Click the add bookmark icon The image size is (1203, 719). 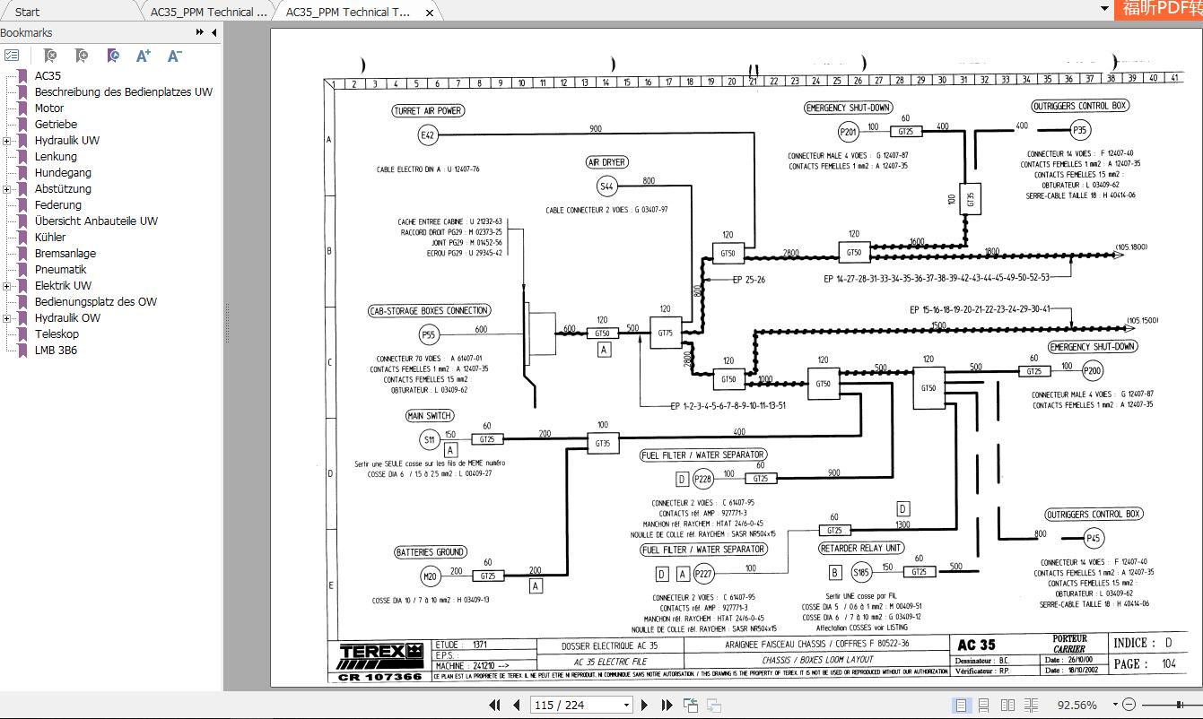tap(81, 55)
